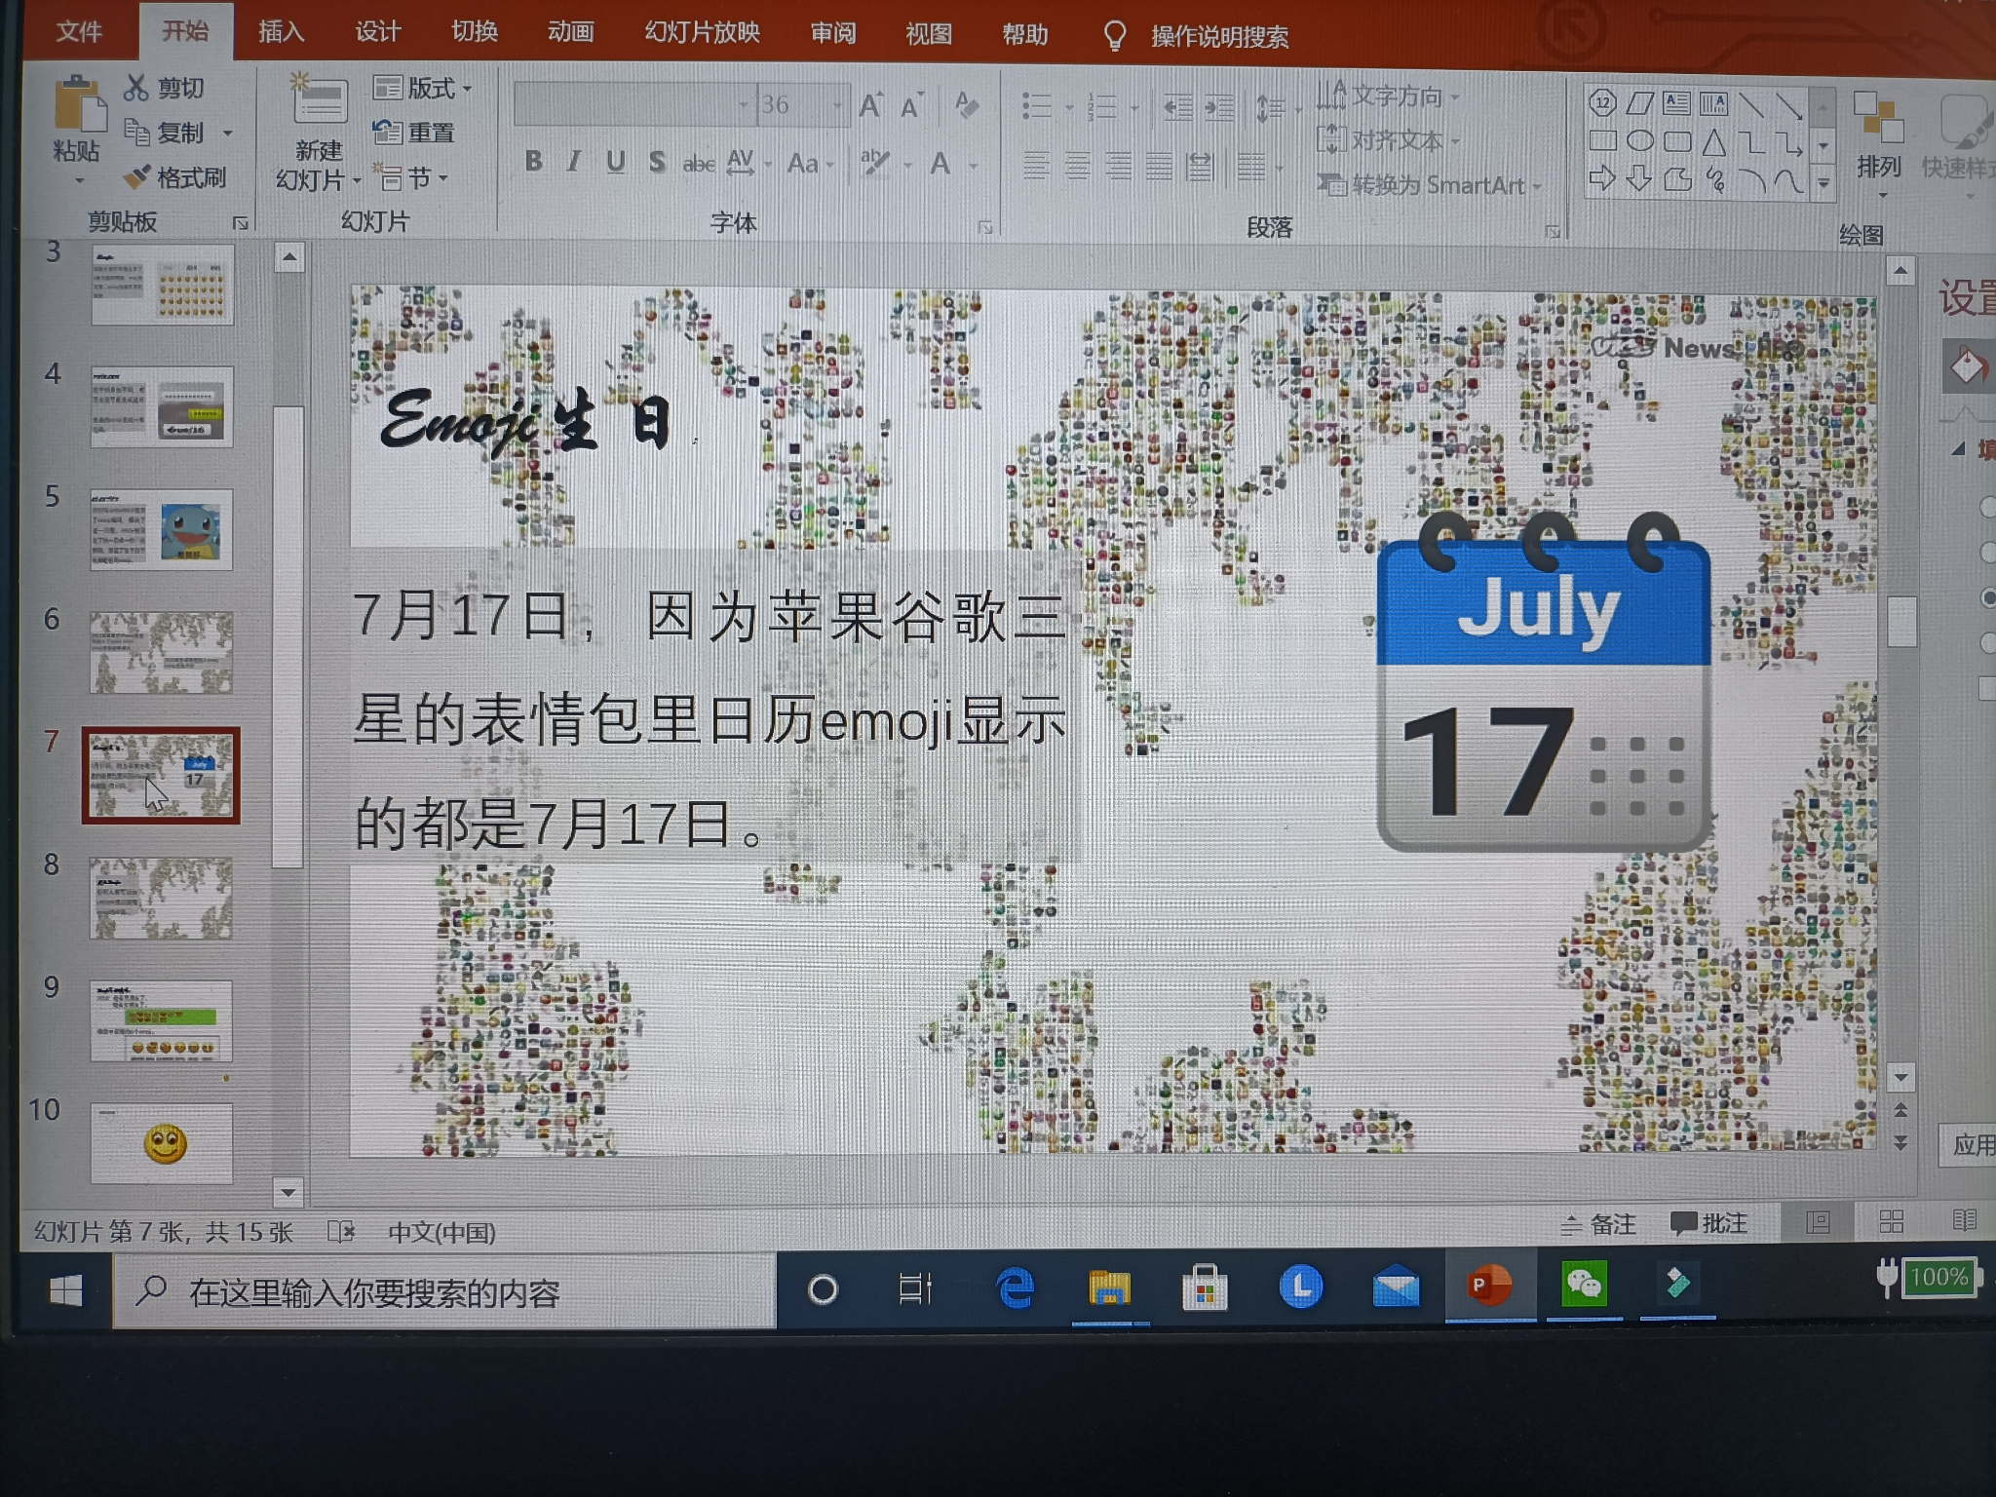This screenshot has height=1497, width=1996.
Task: Open WeChat from the taskbar
Action: coord(1584,1286)
